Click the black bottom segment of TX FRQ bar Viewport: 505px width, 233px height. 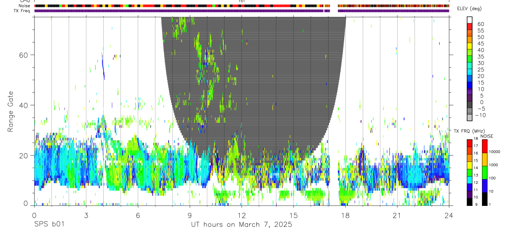470,202
